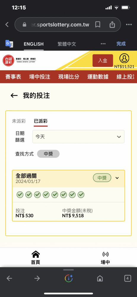Viewport: 137px width, 297px height.
Task: Tap the share icon in address bar
Action: pos(112,24)
